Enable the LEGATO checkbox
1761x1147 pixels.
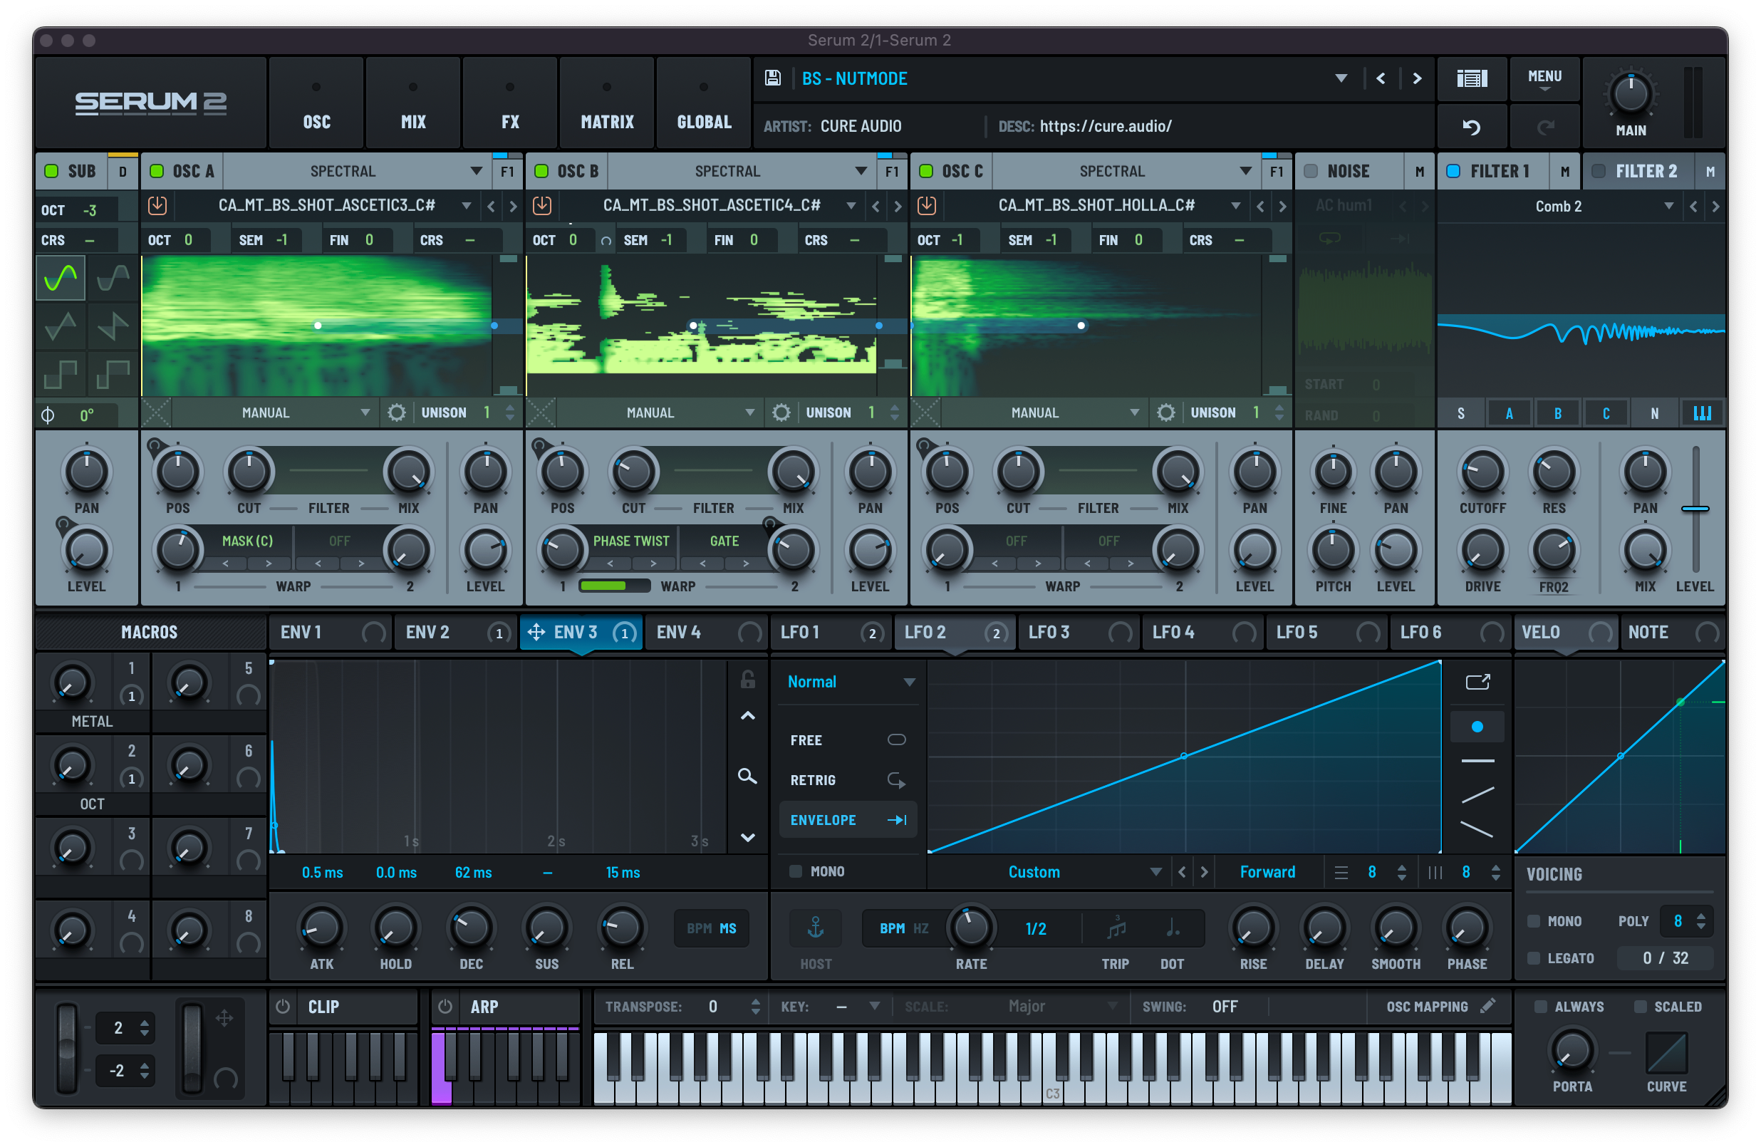(x=1534, y=958)
